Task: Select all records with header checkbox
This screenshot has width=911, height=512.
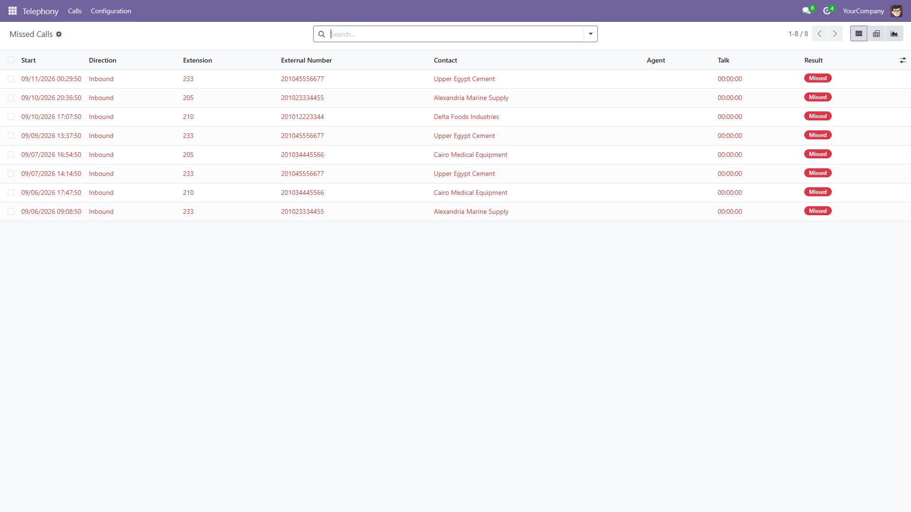Action: tap(11, 60)
